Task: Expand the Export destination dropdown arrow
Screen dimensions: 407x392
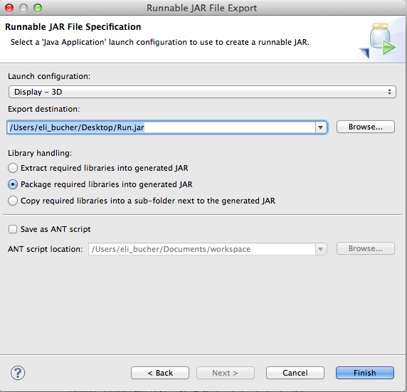Action: point(321,127)
